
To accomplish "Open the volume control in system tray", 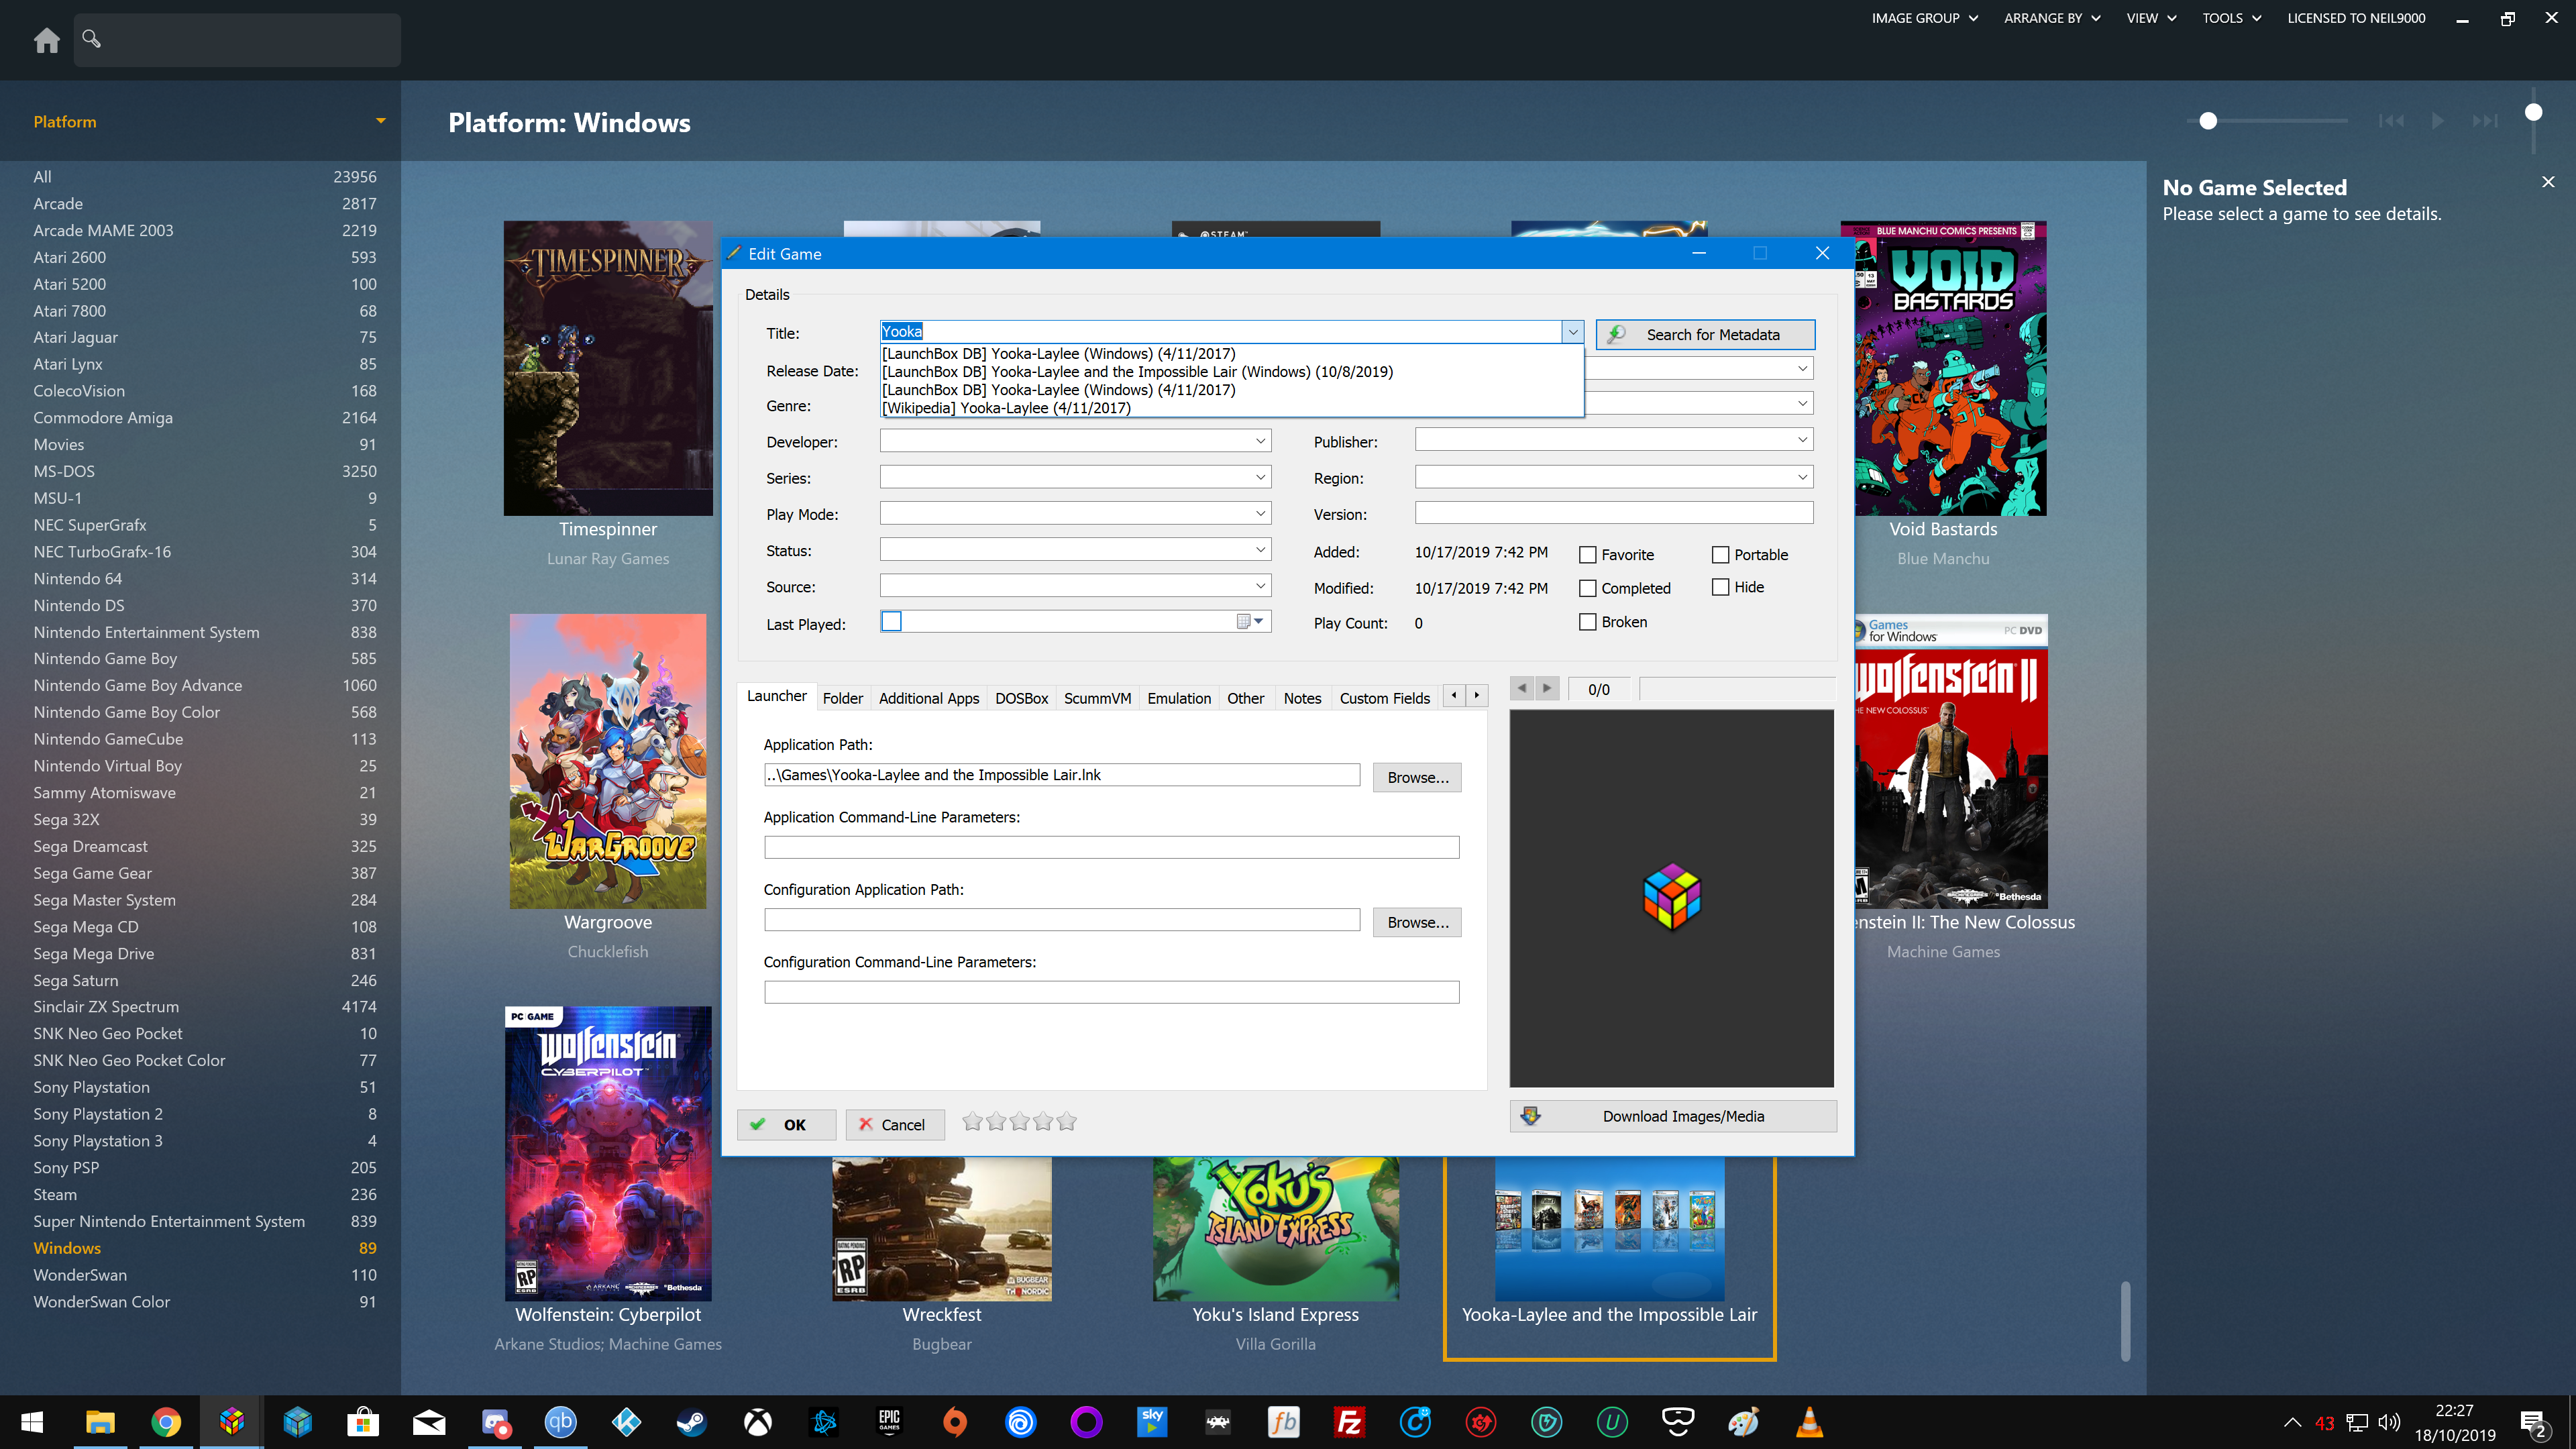I will [x=2389, y=1422].
